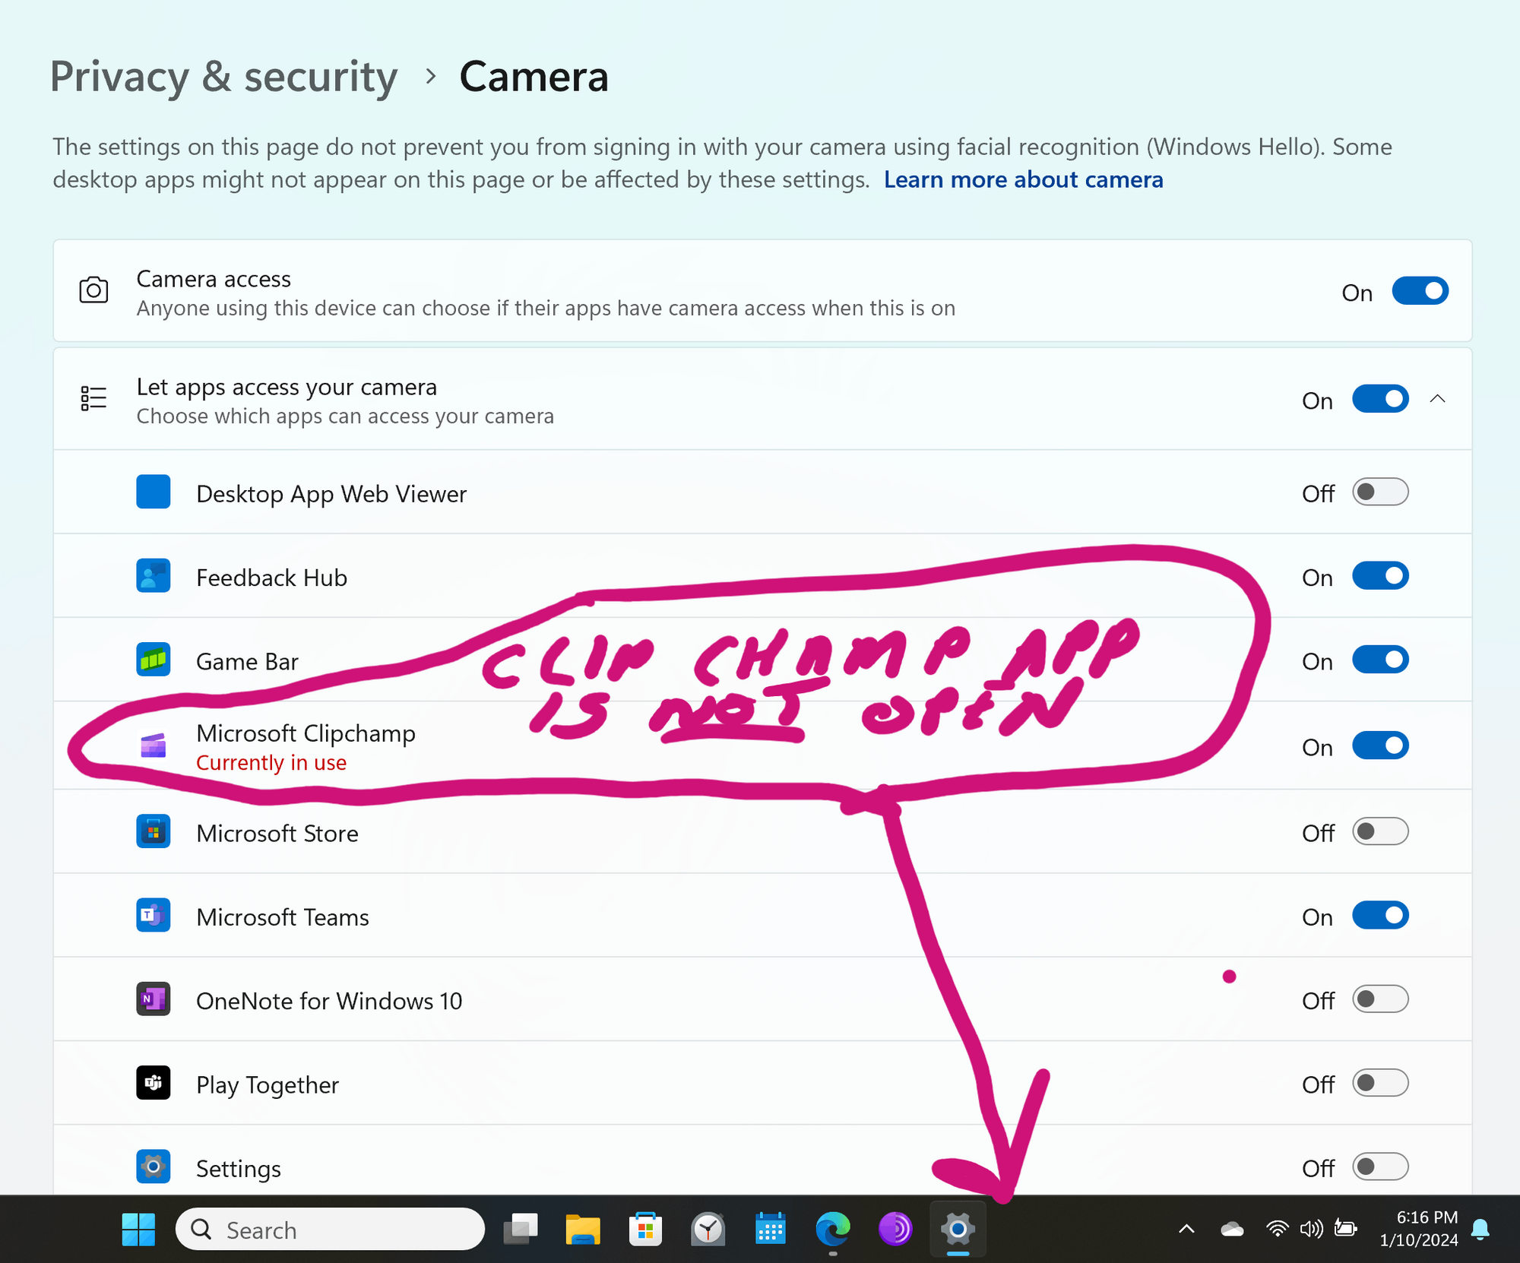The image size is (1520, 1263).
Task: Select the Microsoft Store list label
Action: coord(277,834)
